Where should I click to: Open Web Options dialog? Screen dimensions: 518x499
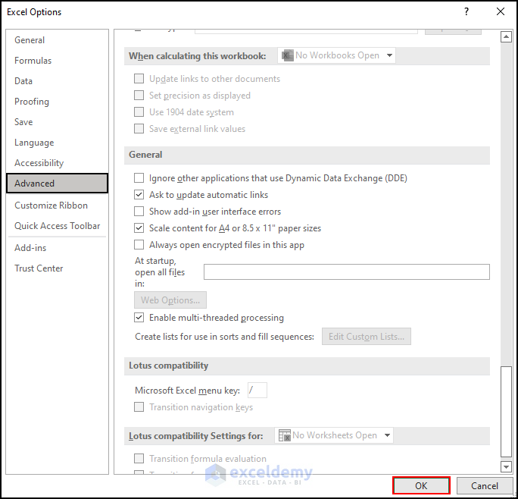point(170,300)
